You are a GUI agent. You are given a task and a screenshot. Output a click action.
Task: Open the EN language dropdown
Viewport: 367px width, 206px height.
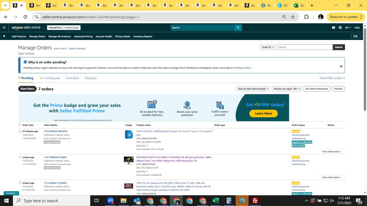348,28
